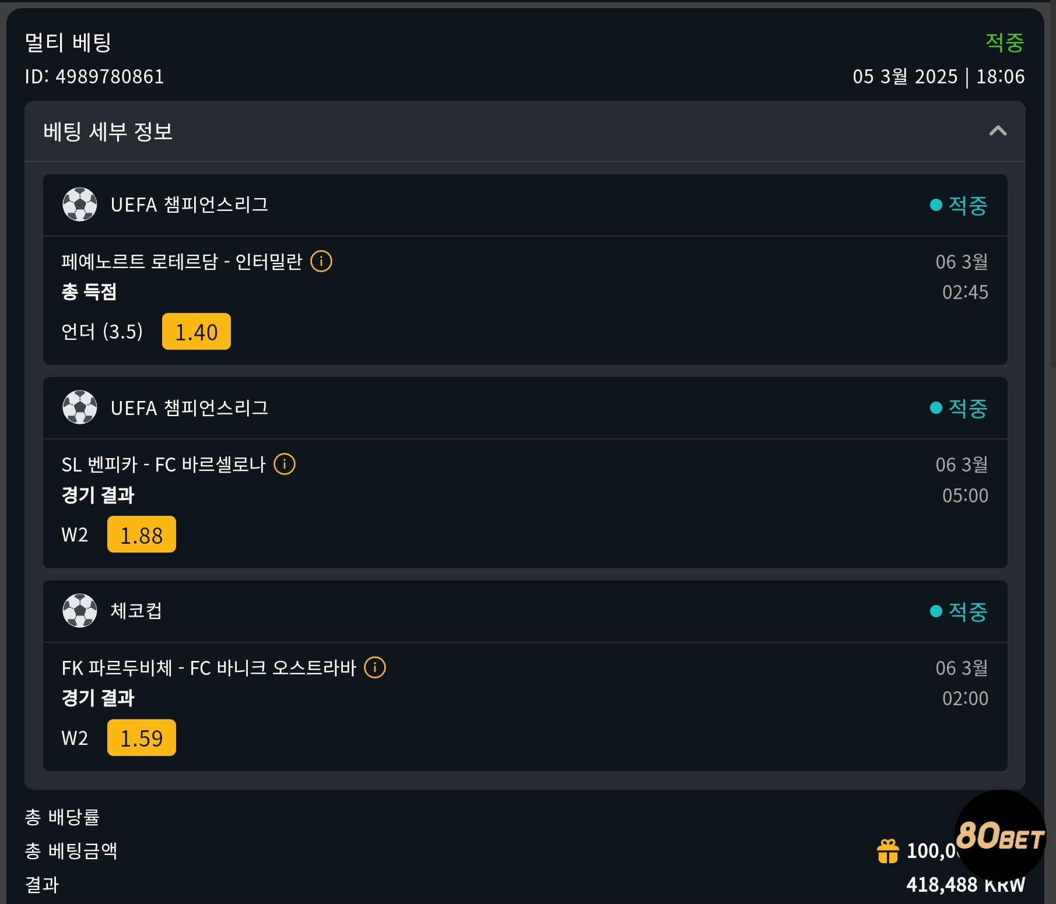Open info icon for FK 파르두비체 match

click(375, 667)
